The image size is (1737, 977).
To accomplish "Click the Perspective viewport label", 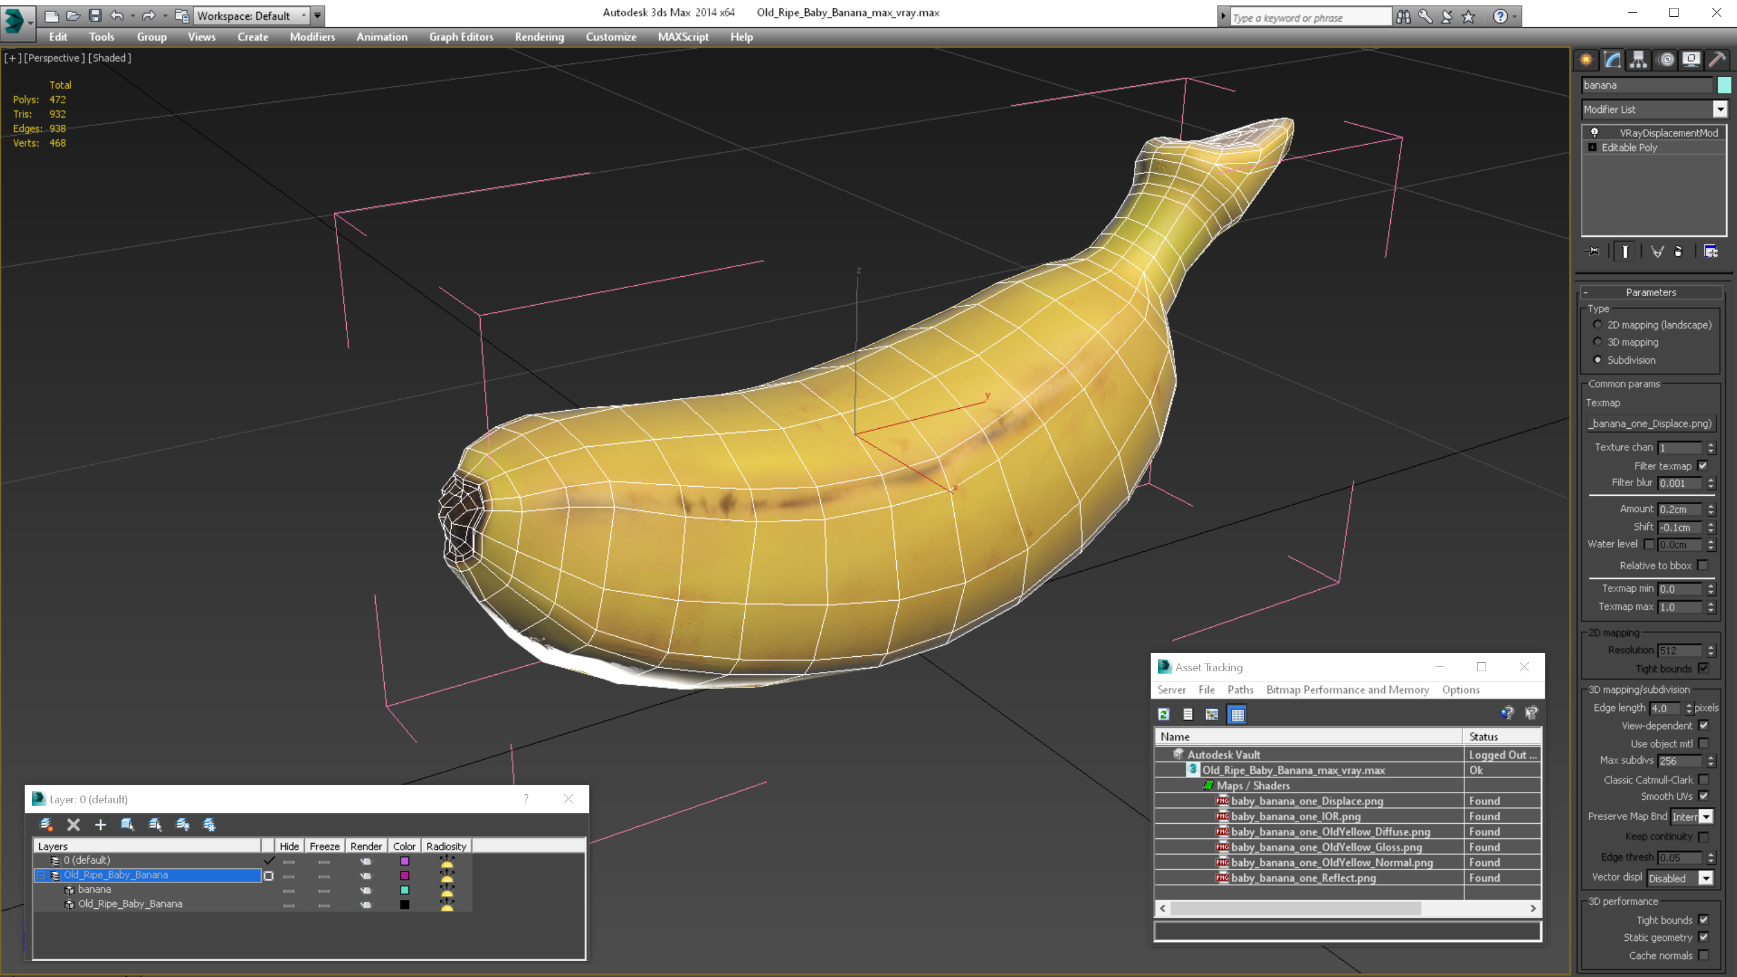I will 55,58.
